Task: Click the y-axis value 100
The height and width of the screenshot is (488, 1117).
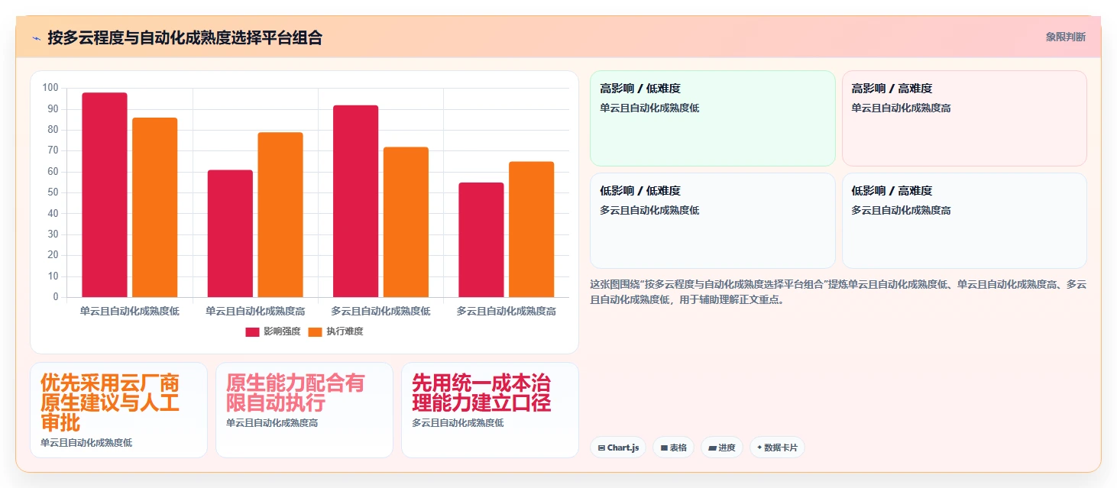Action: pos(50,88)
